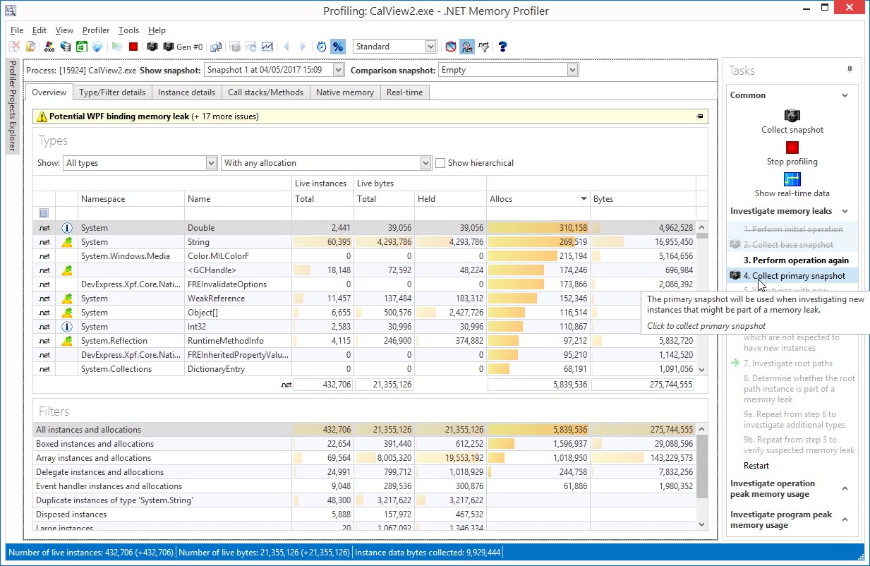Click the Restart link in Tasks panel
The width and height of the screenshot is (870, 566).
pos(756,466)
